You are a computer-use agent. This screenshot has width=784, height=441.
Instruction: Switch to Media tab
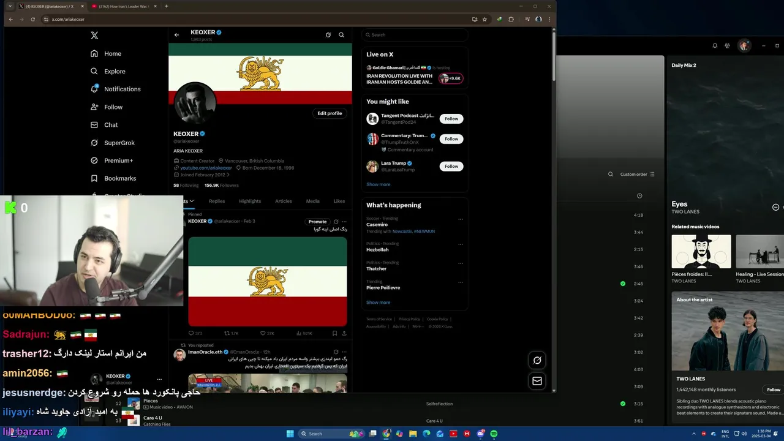(313, 201)
